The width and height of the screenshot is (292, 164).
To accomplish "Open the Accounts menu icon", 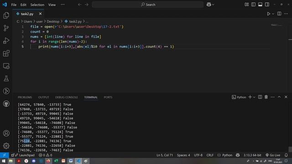I will coord(6,133).
